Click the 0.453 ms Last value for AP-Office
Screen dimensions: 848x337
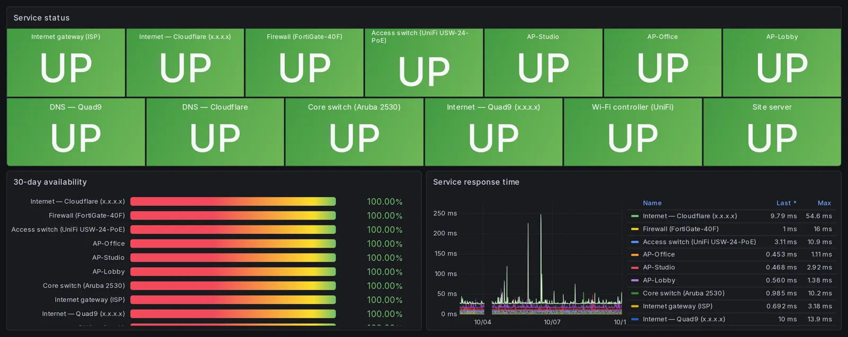pyautogui.click(x=781, y=254)
